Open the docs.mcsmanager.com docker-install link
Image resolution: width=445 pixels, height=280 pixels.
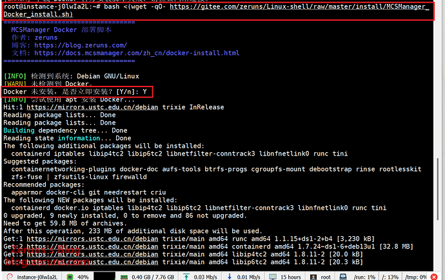coord(137,53)
